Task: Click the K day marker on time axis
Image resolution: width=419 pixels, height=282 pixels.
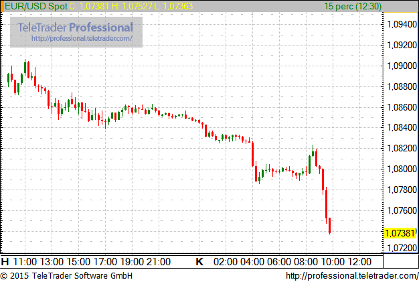Action: [x=199, y=262]
